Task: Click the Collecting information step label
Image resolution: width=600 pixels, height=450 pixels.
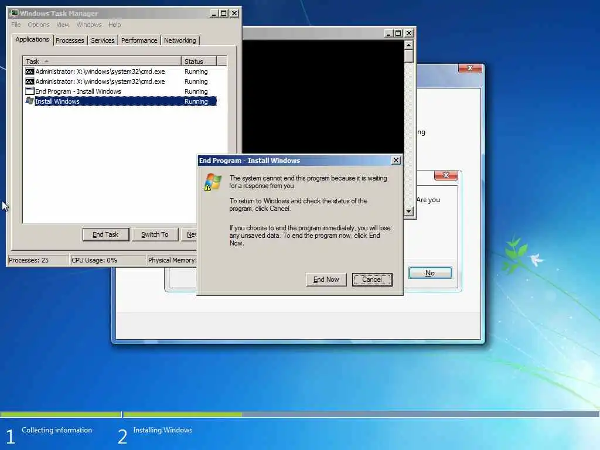Action: (x=57, y=430)
